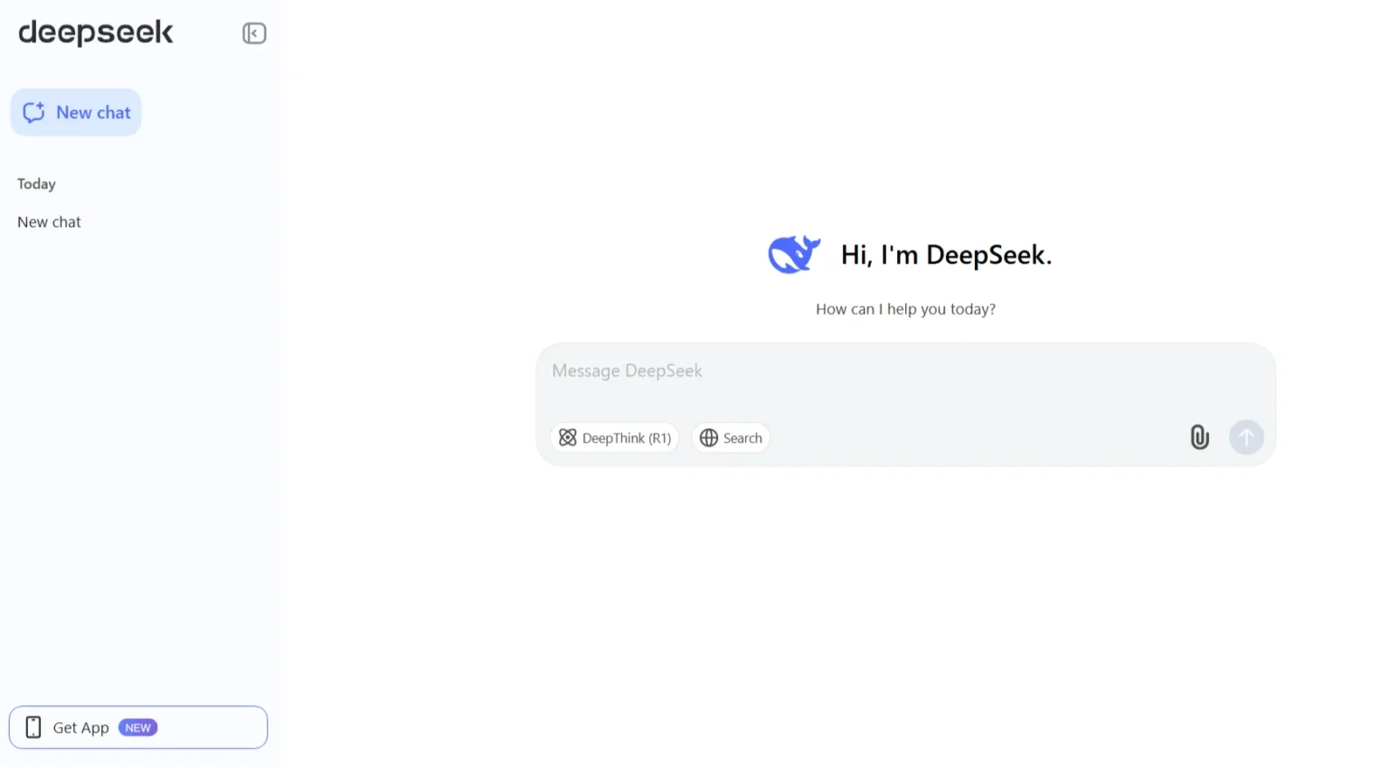Open the New chat conversation under Today
This screenshot has height=767, width=1389.
(49, 221)
